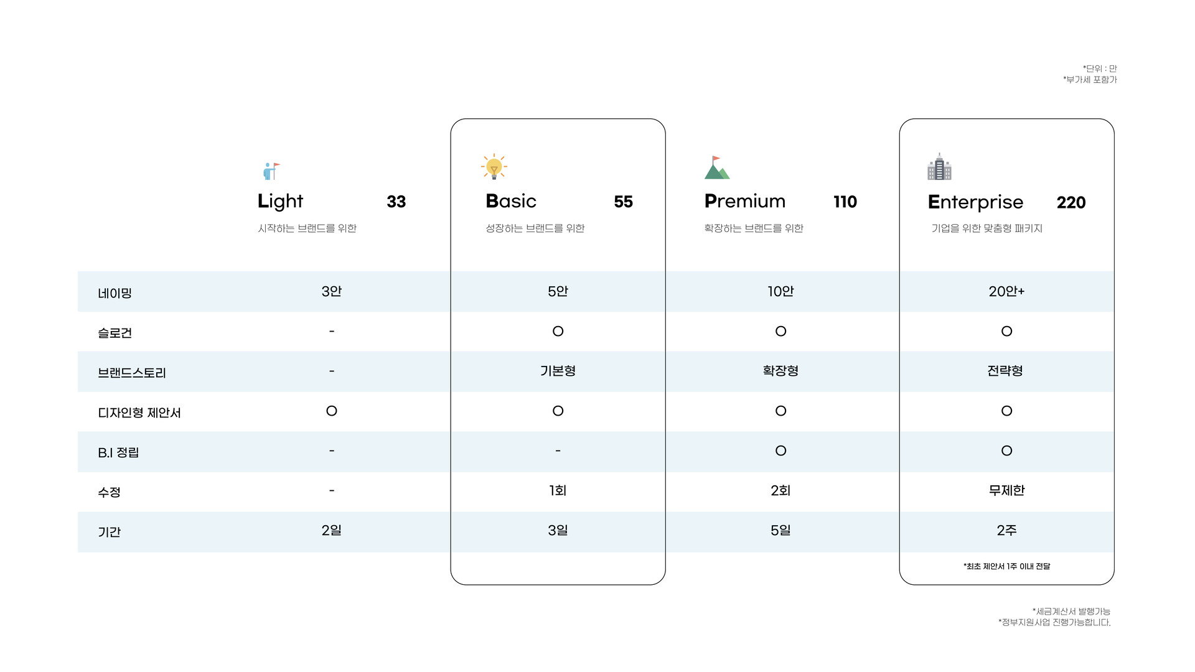The width and height of the screenshot is (1195, 672).
Task: Click the 브랜드스토리 row label
Action: pyautogui.click(x=132, y=373)
